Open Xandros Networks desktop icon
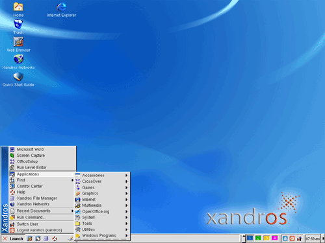 (18, 62)
